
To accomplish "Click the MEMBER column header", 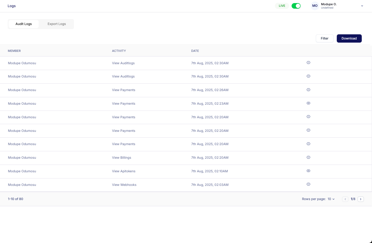I will (14, 51).
